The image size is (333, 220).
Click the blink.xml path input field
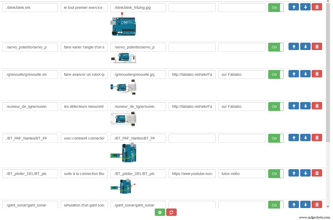[30, 8]
